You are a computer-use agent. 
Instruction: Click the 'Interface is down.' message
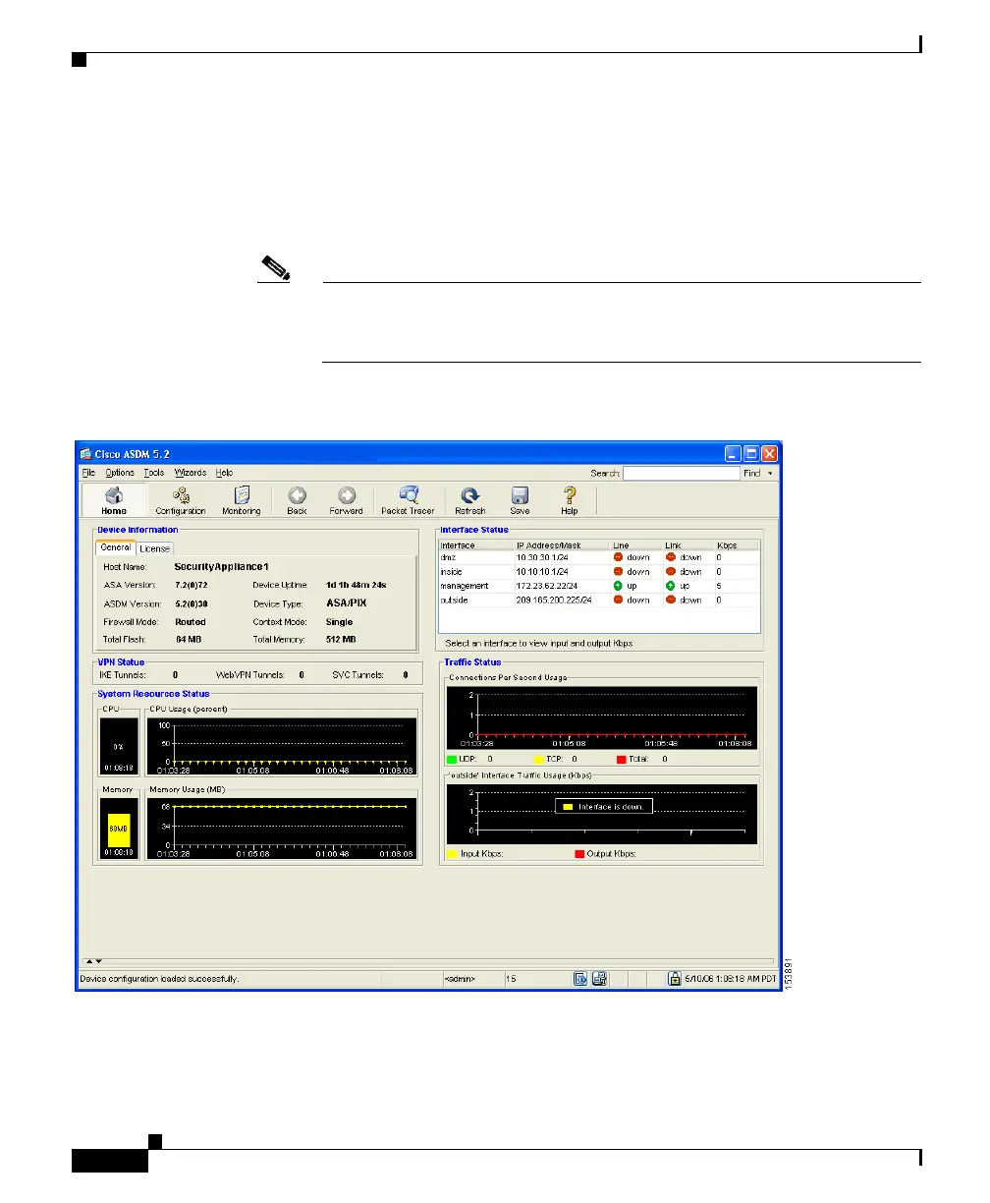(605, 806)
